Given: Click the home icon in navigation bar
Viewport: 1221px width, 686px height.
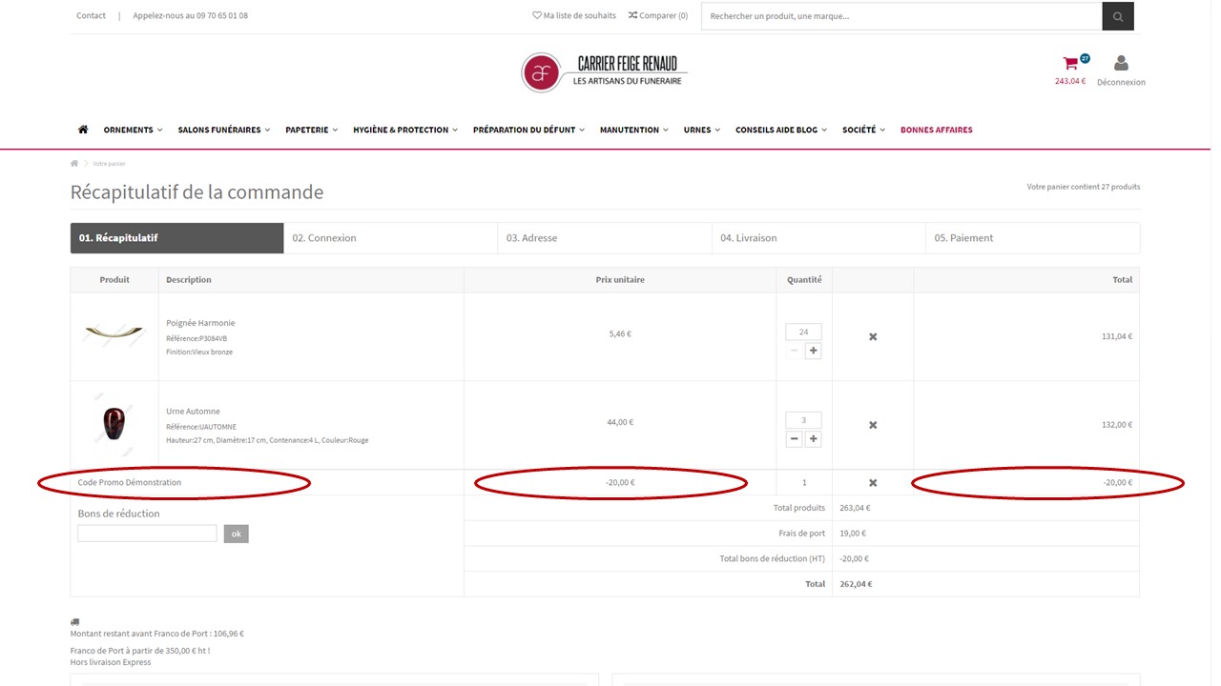Looking at the screenshot, I should click(x=83, y=130).
